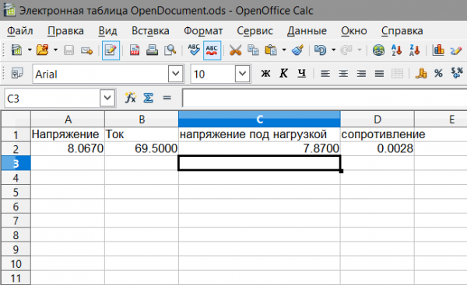Click the Paste clipboard icon
This screenshot has width=467, height=285.
tap(271, 50)
